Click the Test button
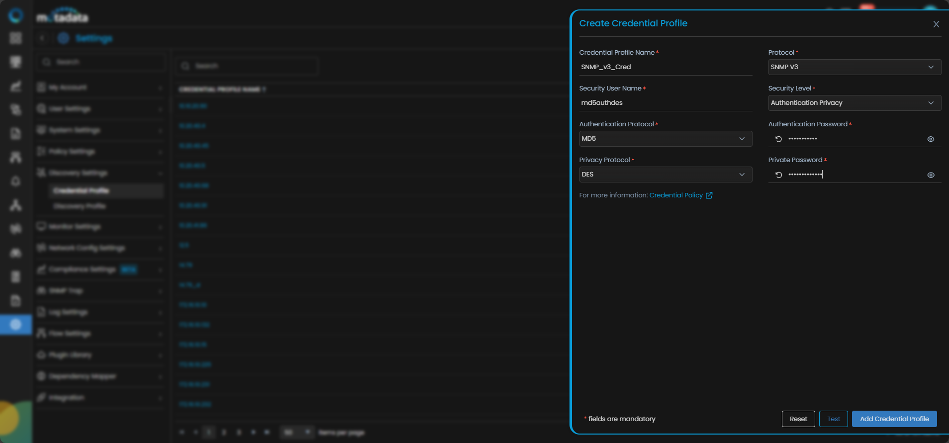Image resolution: width=949 pixels, height=443 pixels. coord(834,419)
